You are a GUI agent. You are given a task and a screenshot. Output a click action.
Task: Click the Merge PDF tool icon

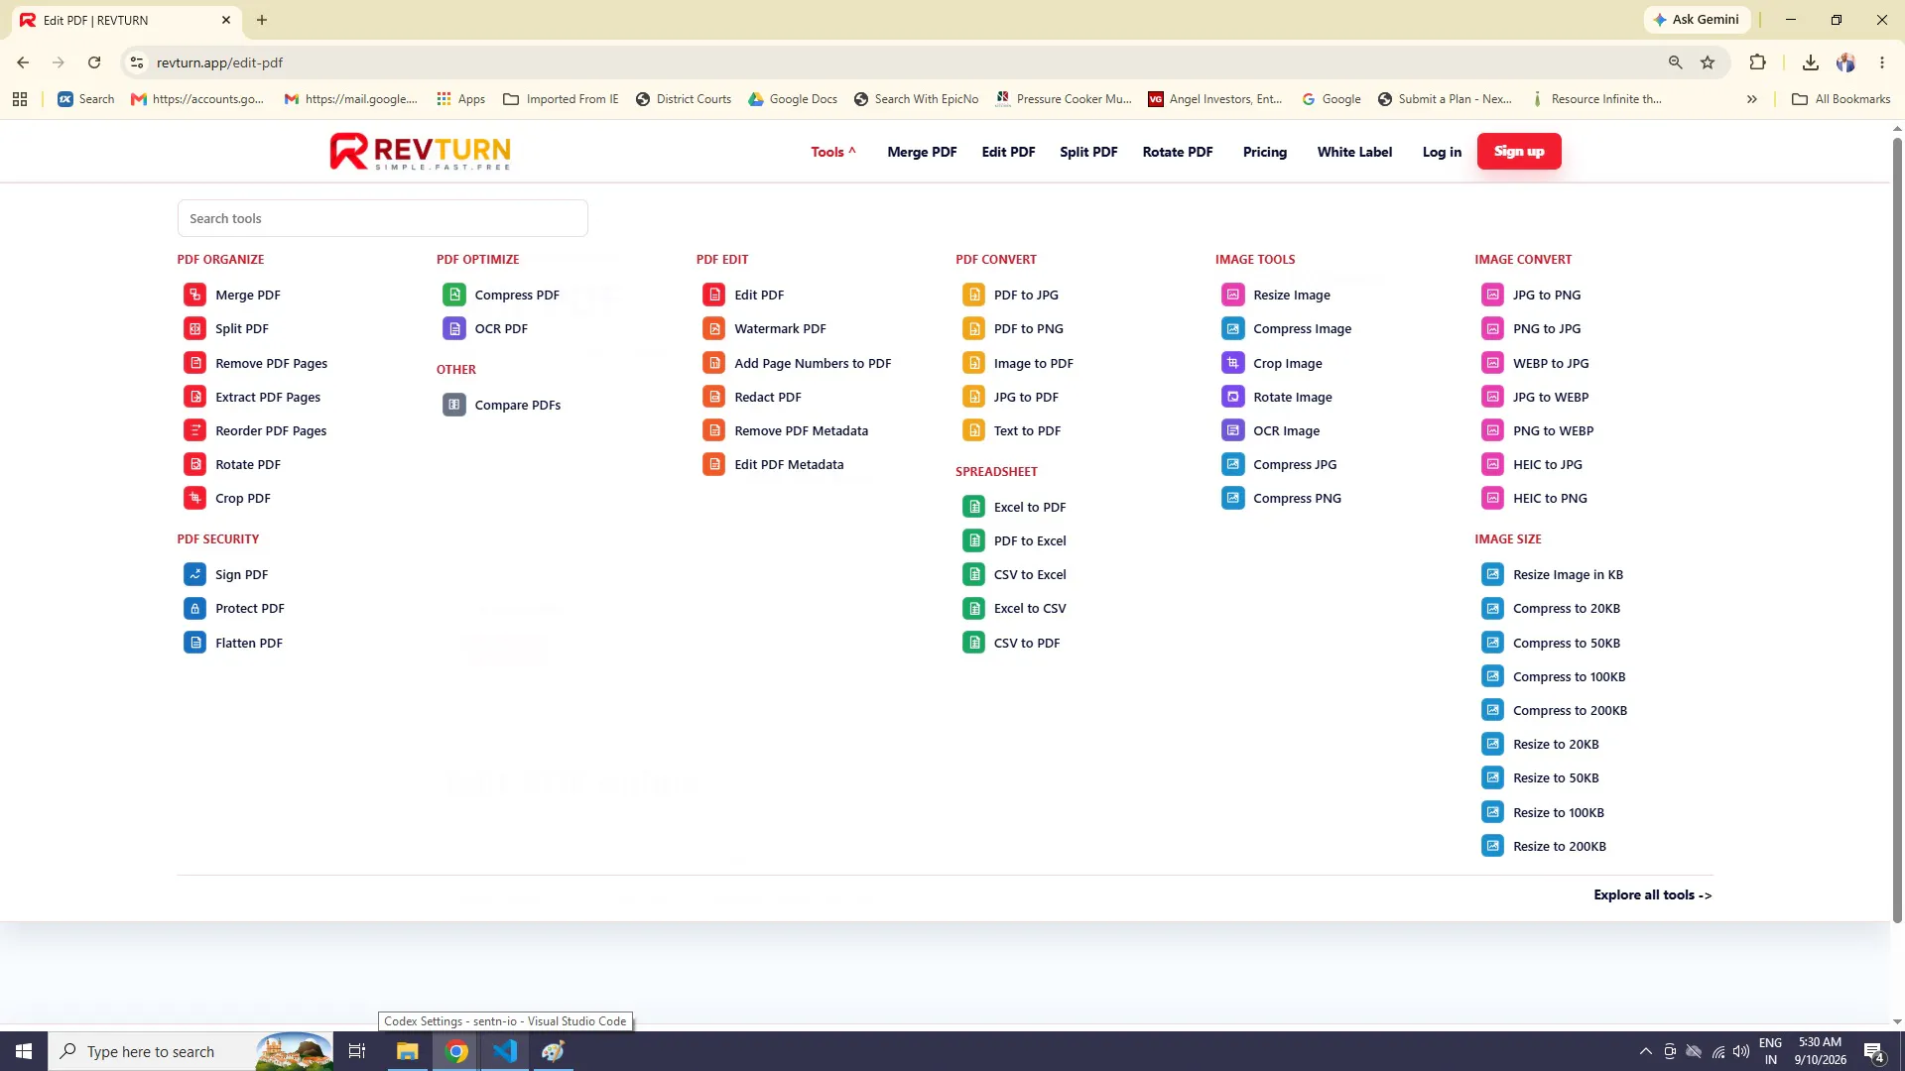[x=194, y=295]
